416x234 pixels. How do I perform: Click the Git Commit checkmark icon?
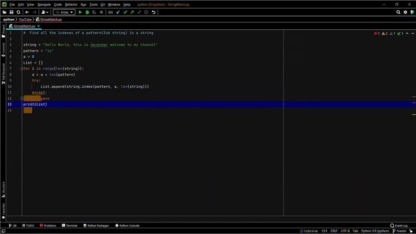tap(125, 12)
